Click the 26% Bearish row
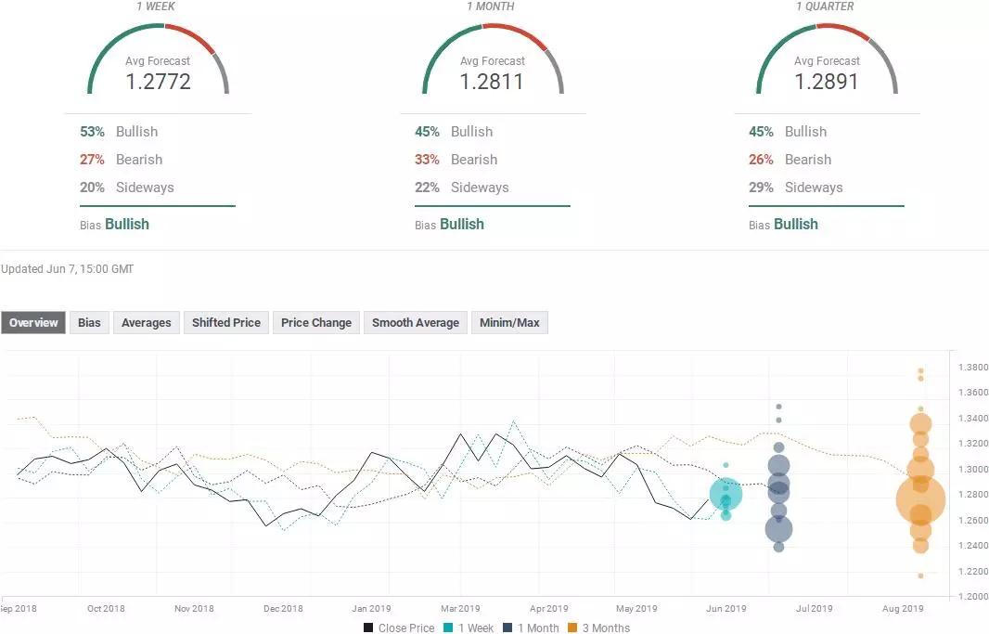Viewport: 989px width, 634px height. click(790, 160)
